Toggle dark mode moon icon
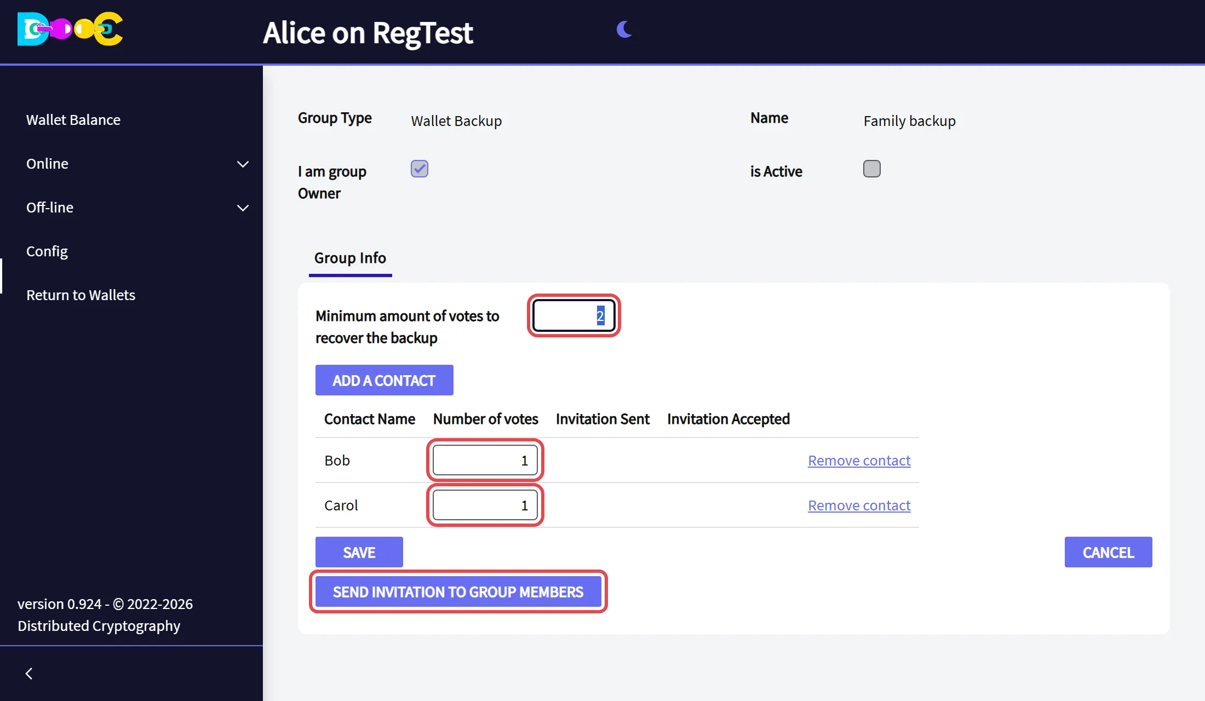The width and height of the screenshot is (1205, 701). tap(624, 30)
